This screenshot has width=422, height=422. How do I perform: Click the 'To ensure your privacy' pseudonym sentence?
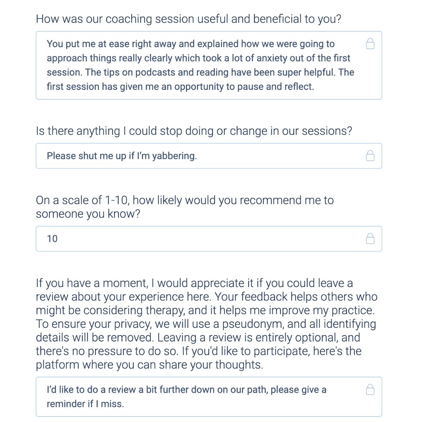pos(206,331)
